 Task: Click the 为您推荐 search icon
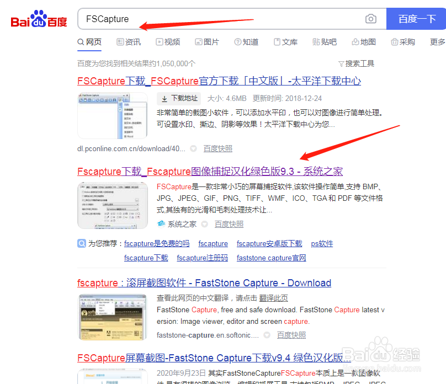click(x=82, y=243)
